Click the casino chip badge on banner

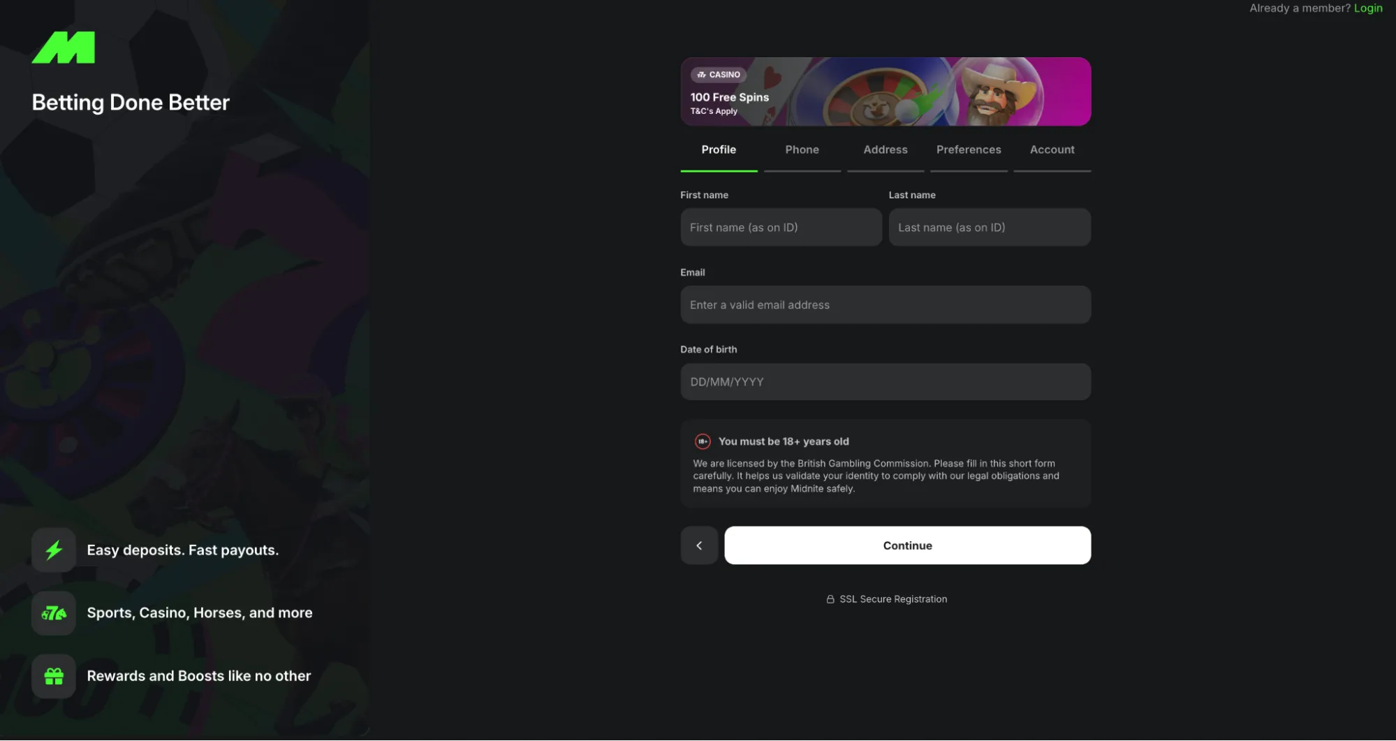(x=719, y=74)
